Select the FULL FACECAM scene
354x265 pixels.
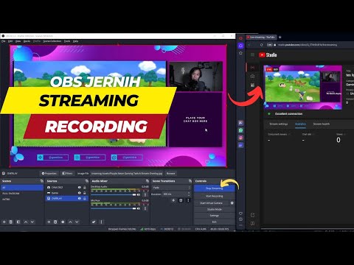(x=22, y=194)
